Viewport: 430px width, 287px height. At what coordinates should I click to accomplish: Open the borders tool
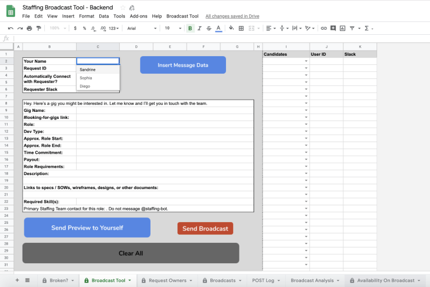pos(241,28)
